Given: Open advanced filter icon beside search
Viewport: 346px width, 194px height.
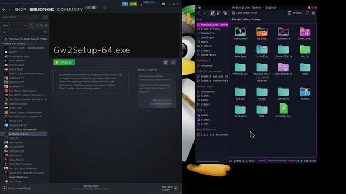Looking at the screenshot, I should pyautogui.click(x=45, y=32).
